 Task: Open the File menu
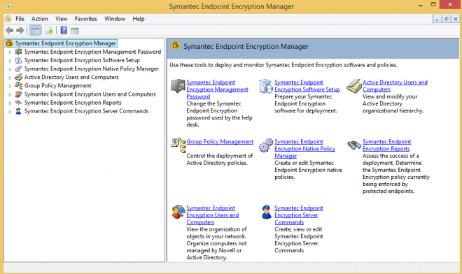point(20,19)
